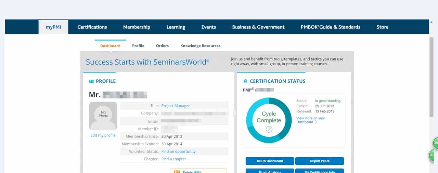The width and height of the screenshot is (438, 173).
Task: Select the Profile sub-tab
Action: pyautogui.click(x=138, y=45)
